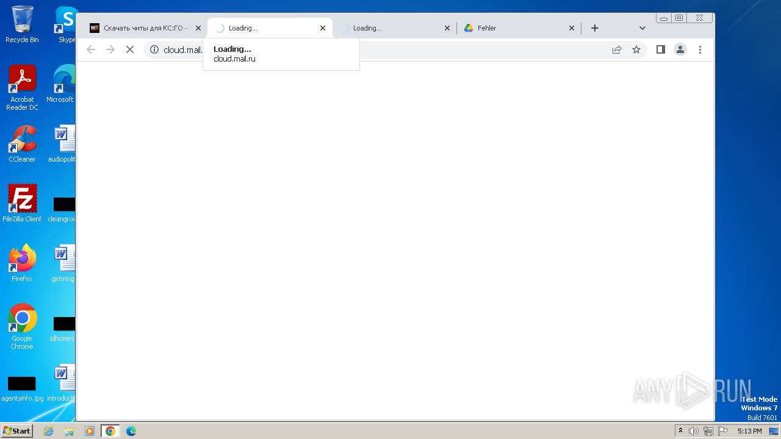This screenshot has height=439, width=781.
Task: Select the FileZilla Client shortcut
Action: click(22, 204)
